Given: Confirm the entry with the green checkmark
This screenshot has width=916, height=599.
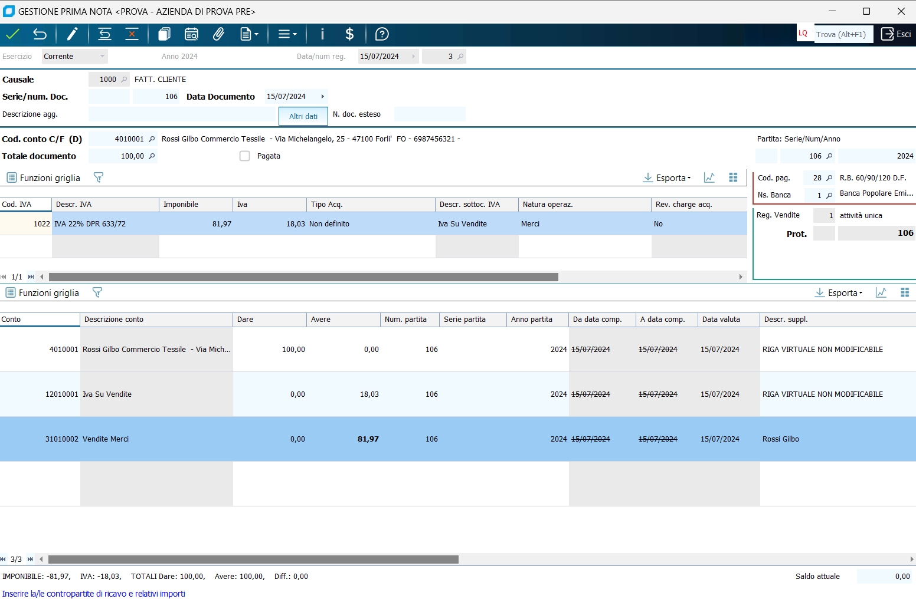Looking at the screenshot, I should point(12,34).
